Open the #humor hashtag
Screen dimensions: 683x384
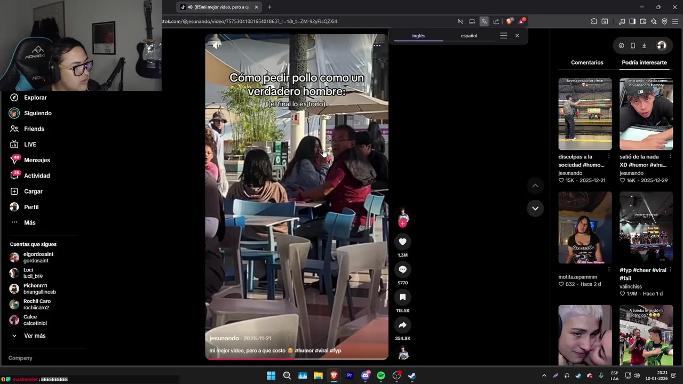[304, 350]
